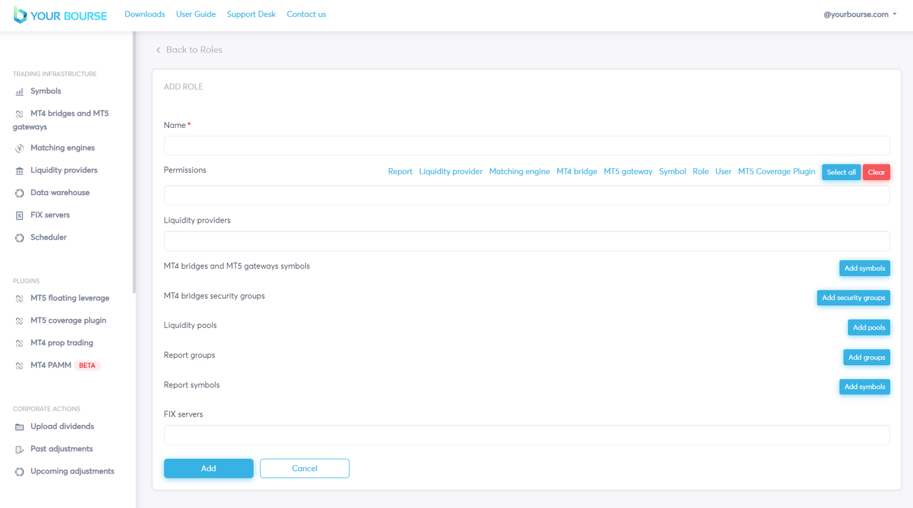Open MT5 coverage plugin in the sidebar
This screenshot has height=508, width=913.
(68, 321)
